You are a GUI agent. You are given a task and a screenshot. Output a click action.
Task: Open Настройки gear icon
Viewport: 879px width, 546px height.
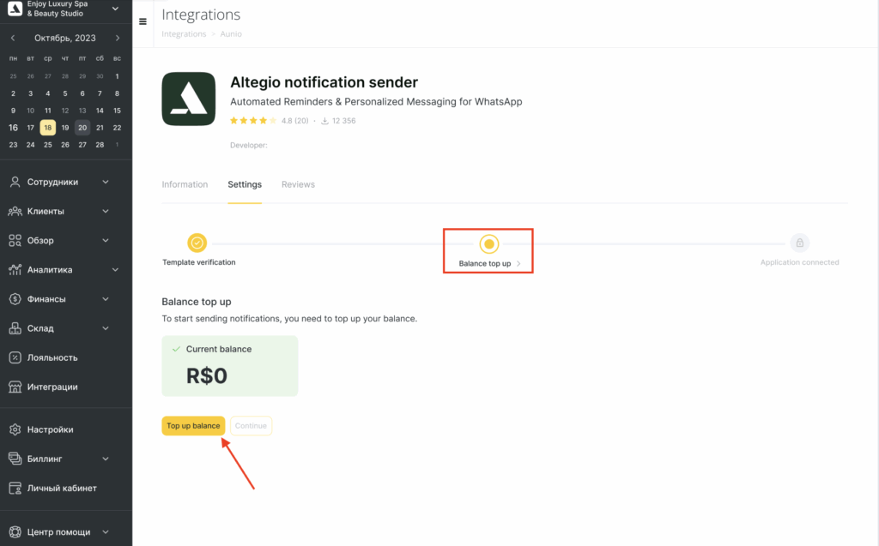pos(15,429)
